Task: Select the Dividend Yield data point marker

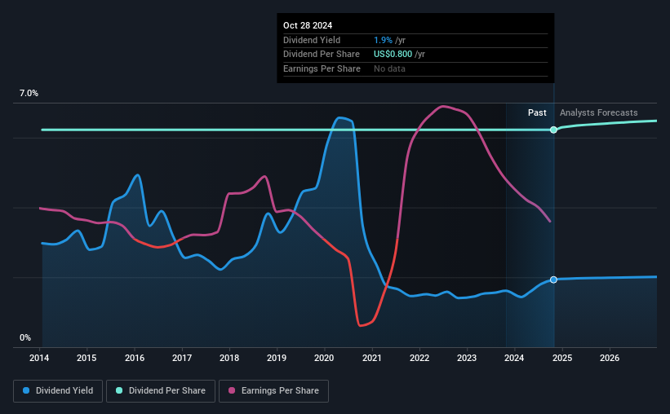Action: click(x=553, y=280)
